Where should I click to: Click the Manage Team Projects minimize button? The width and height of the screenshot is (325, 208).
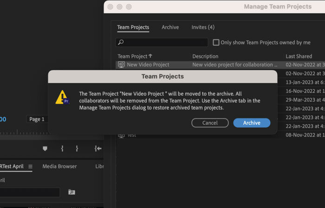coord(120,7)
